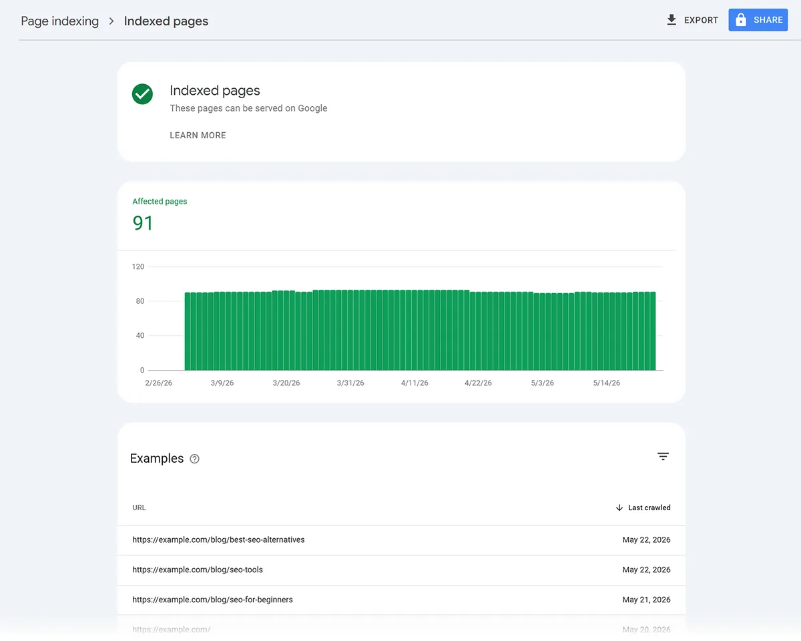Click the 80 y-axis label
The height and width of the screenshot is (641, 801).
(140, 301)
